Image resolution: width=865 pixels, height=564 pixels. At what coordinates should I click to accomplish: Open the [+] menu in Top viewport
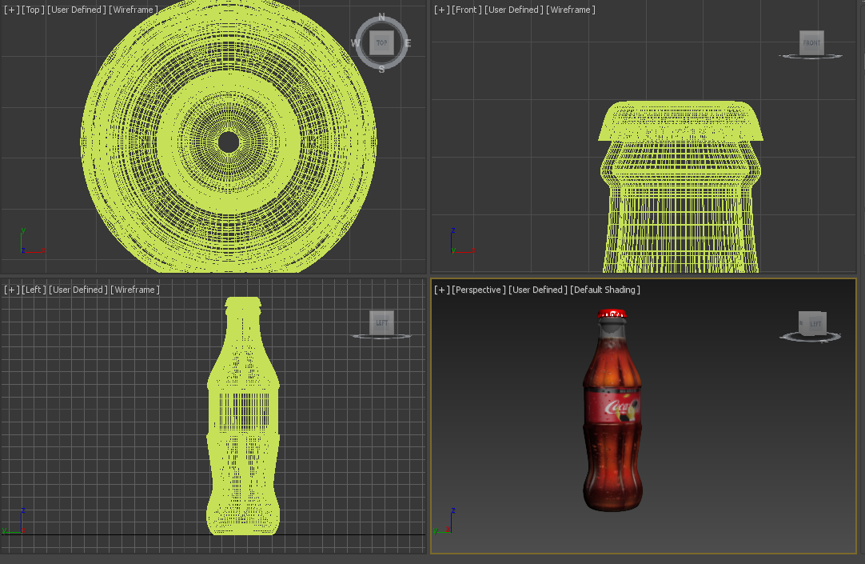pyautogui.click(x=11, y=10)
